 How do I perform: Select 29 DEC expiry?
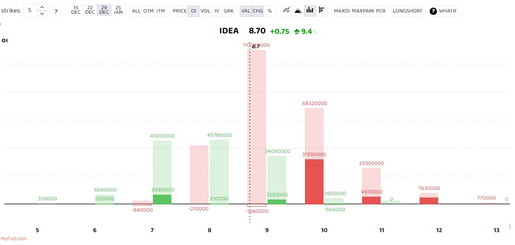104,10
